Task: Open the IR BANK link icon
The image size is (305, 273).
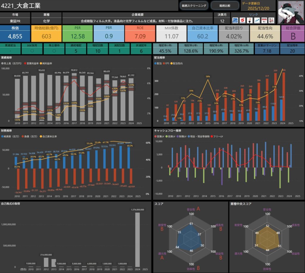Action: click(235, 20)
